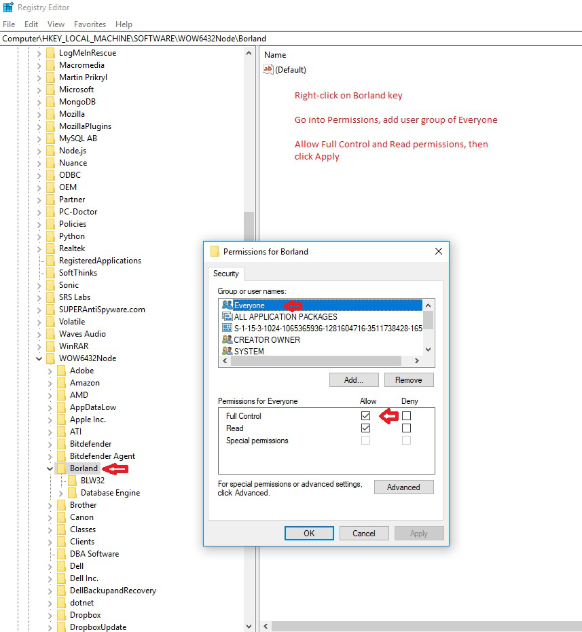Viewport: 582px width, 632px height.
Task: Close the Permissions for Borland dialog
Action: [439, 251]
